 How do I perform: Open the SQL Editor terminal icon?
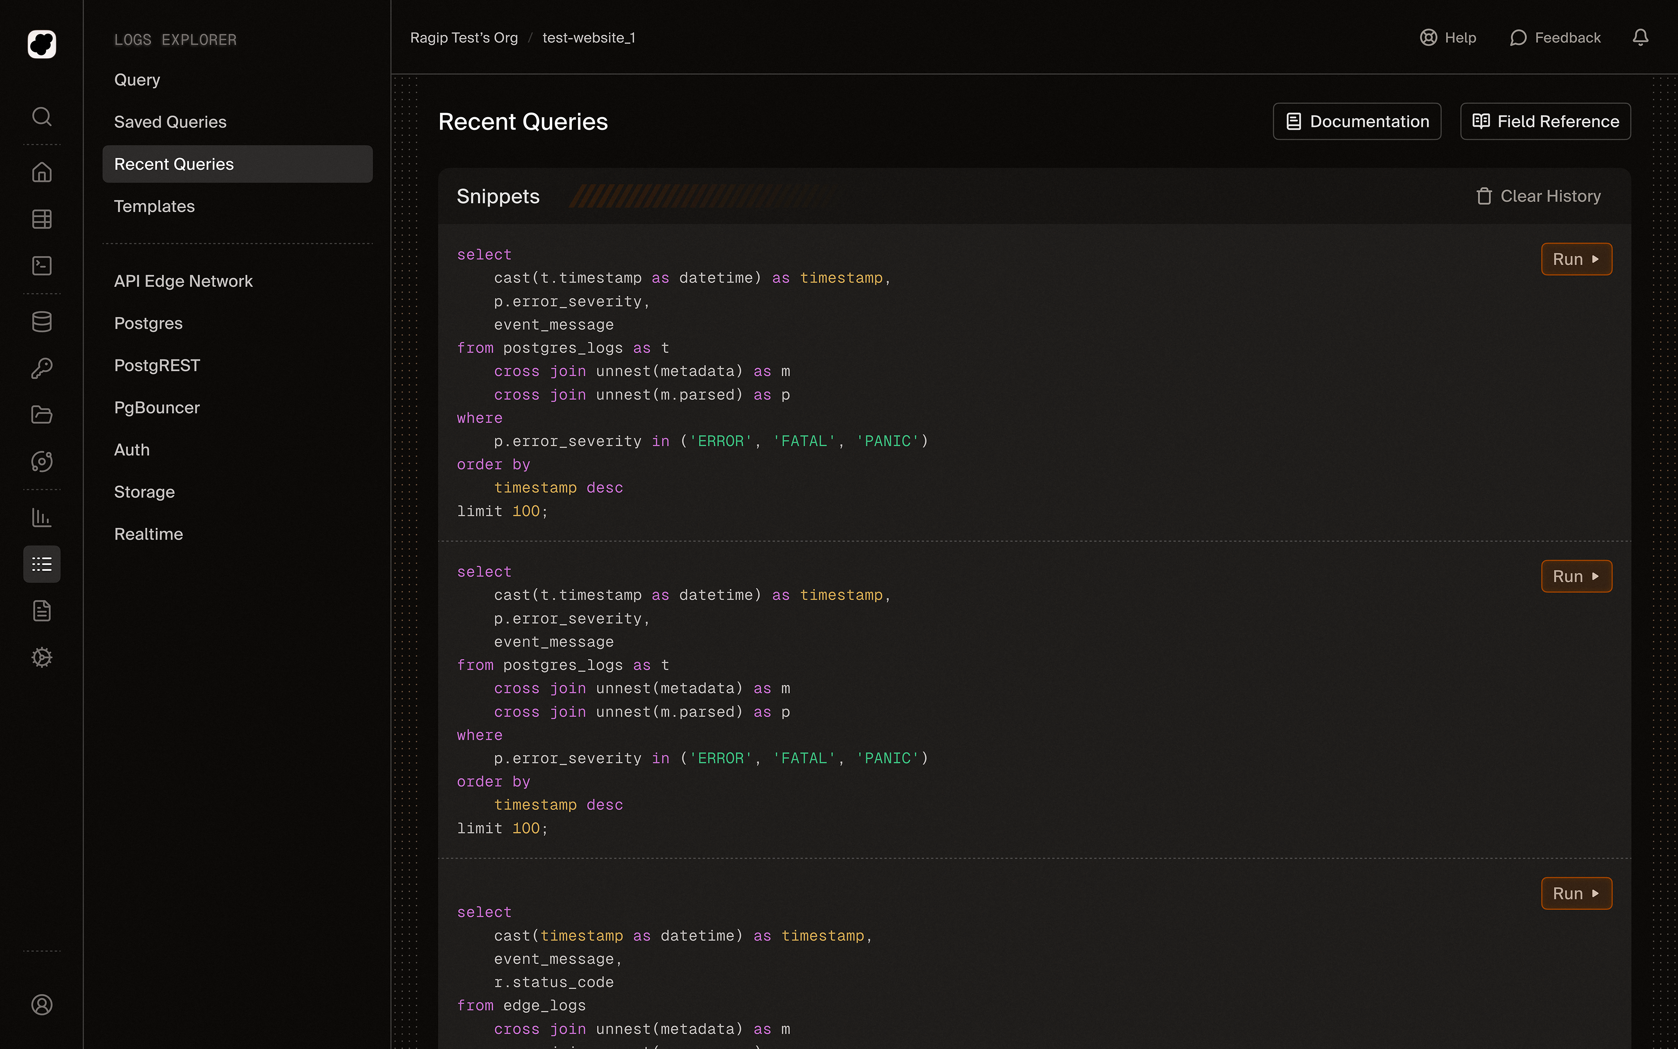[x=42, y=265]
